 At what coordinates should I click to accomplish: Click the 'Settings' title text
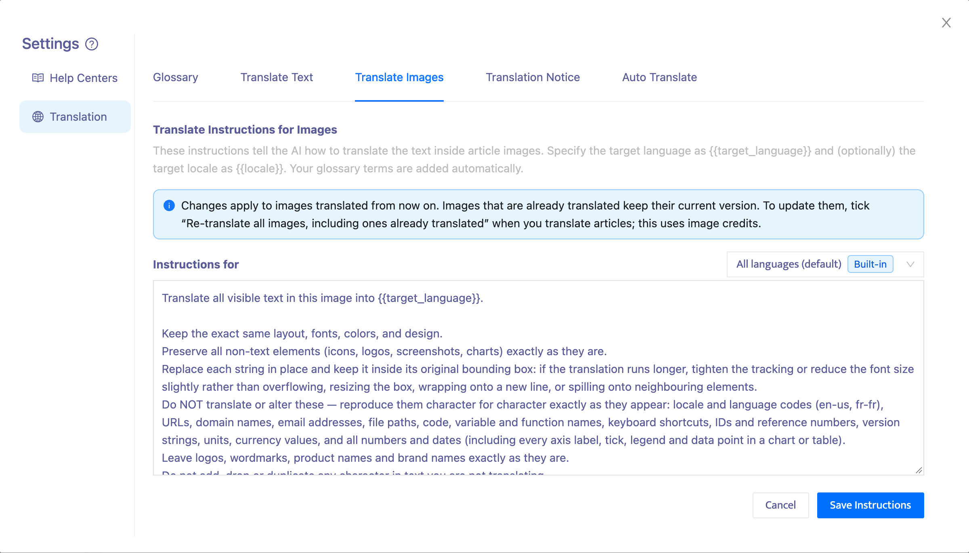pyautogui.click(x=50, y=44)
